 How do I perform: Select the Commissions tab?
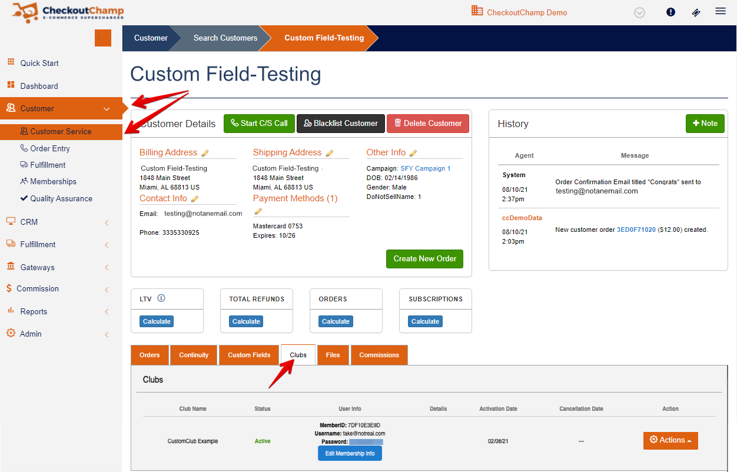(379, 355)
